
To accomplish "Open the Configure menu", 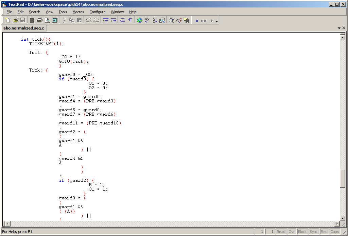I will pos(97,12).
